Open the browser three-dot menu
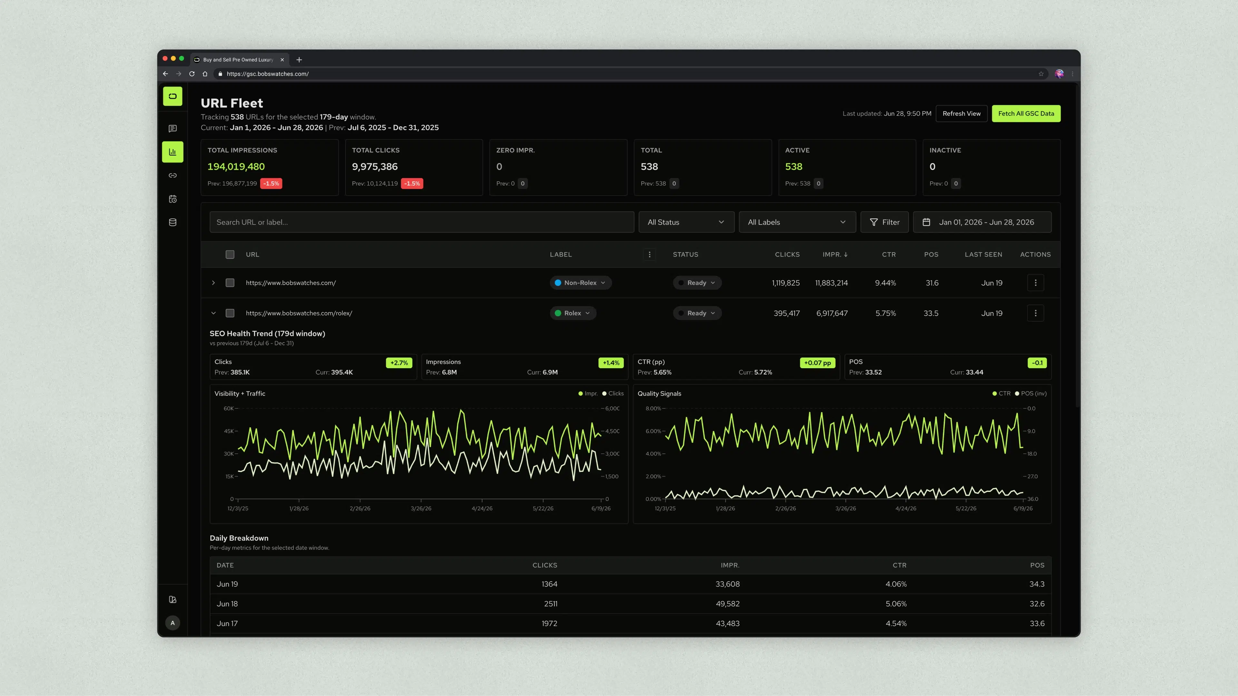This screenshot has height=696, width=1238. [1073, 74]
